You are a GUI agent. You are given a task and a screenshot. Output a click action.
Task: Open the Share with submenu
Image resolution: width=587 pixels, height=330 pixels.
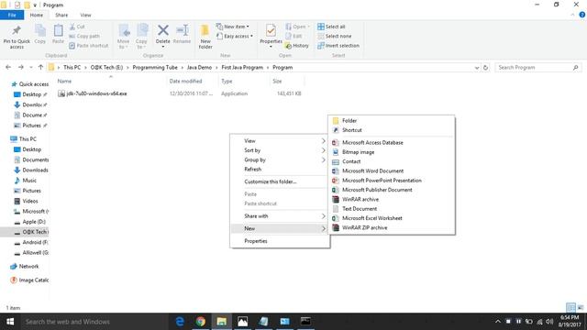(280, 216)
